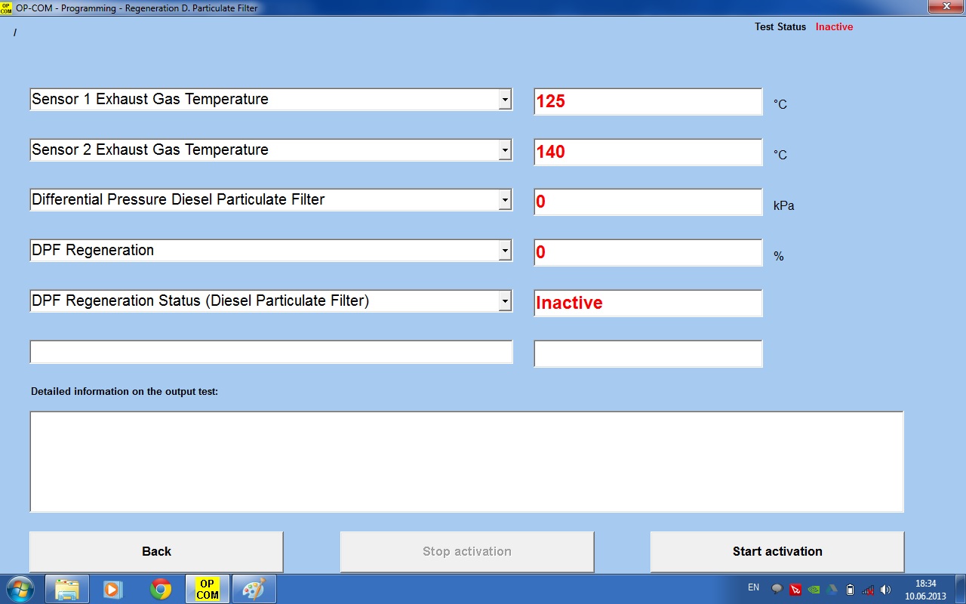
Task: Launch Windows Media Player from taskbar
Action: click(113, 589)
